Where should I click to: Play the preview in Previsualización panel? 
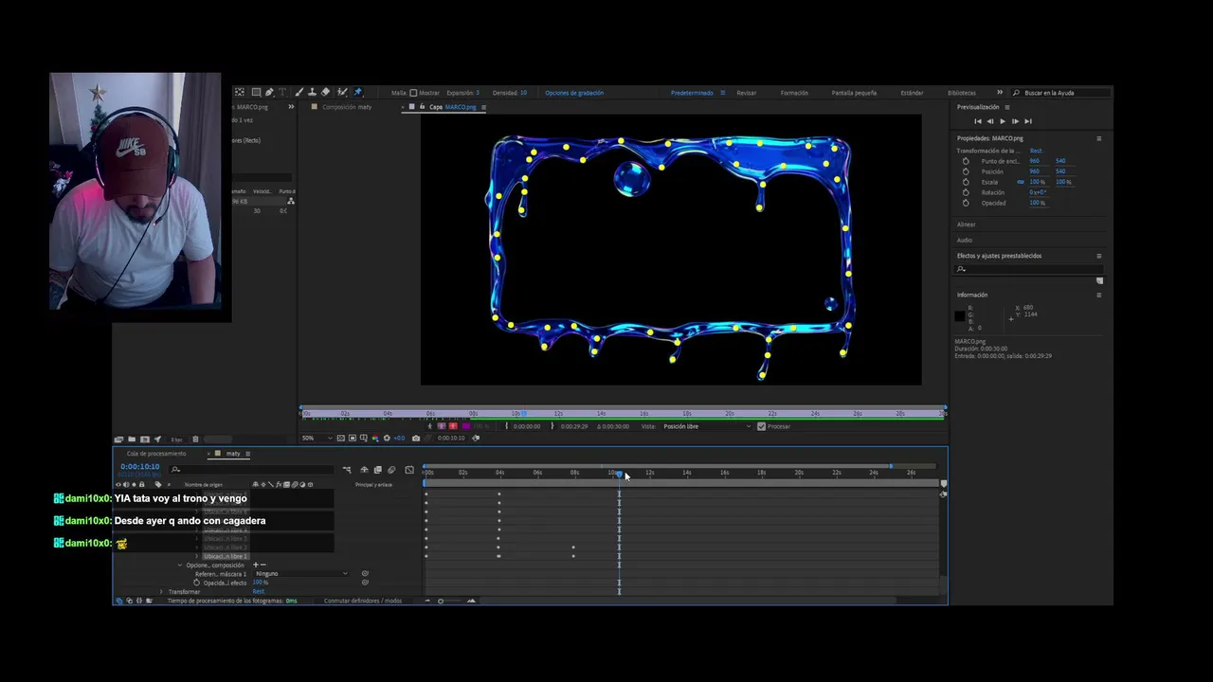tap(1003, 121)
